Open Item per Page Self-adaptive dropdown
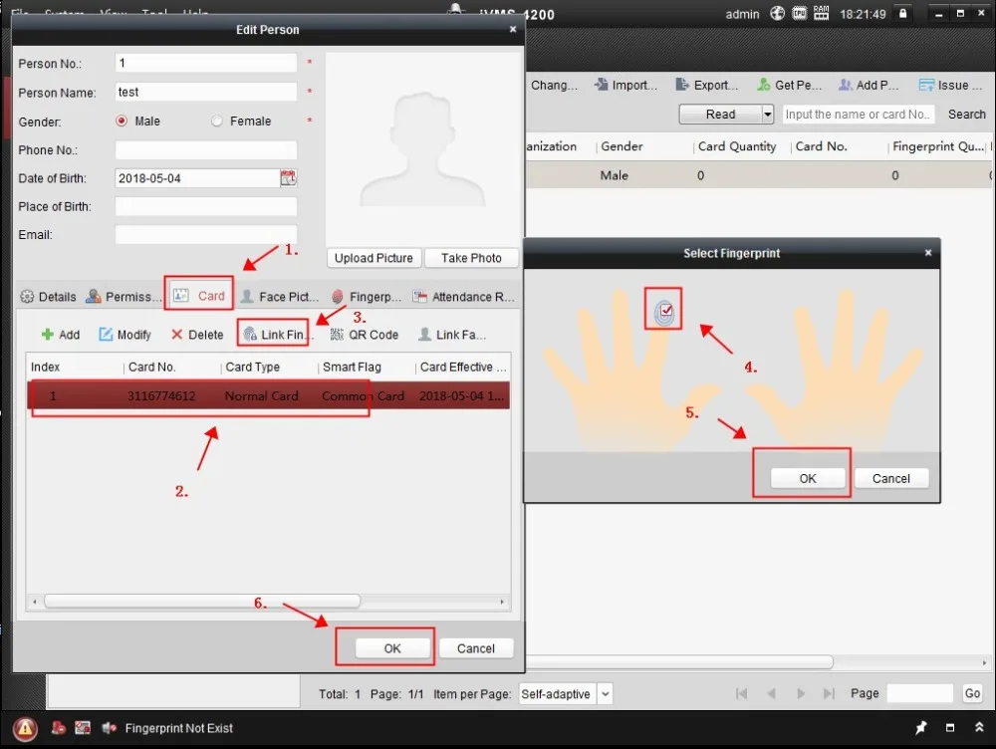 [606, 694]
